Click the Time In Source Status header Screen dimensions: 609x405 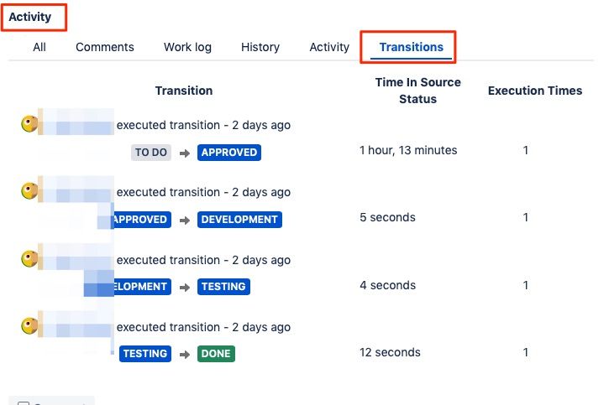pyautogui.click(x=418, y=91)
